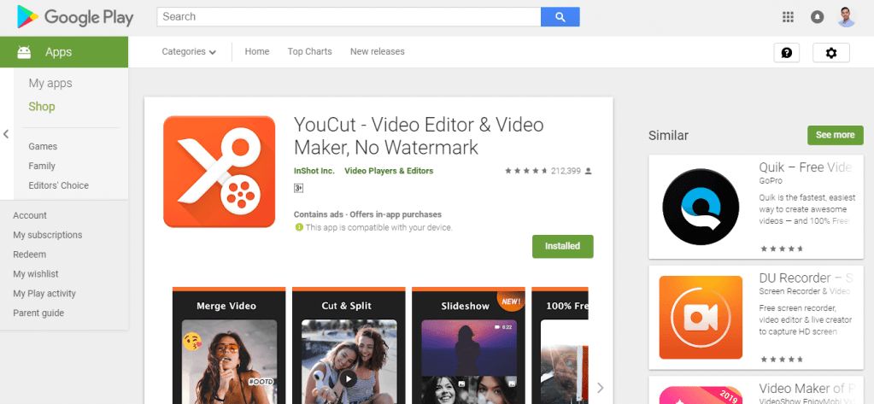The height and width of the screenshot is (404, 874).
Task: Click the Video Maker title
Action: (x=806, y=388)
